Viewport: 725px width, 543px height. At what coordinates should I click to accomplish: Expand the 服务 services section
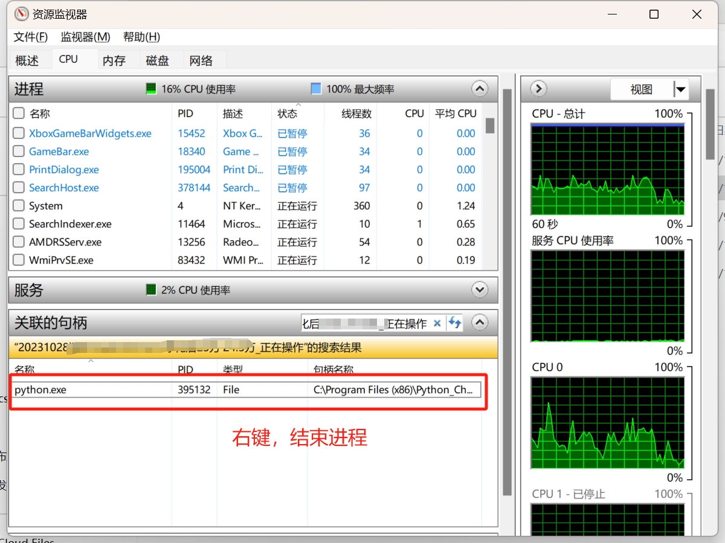479,290
